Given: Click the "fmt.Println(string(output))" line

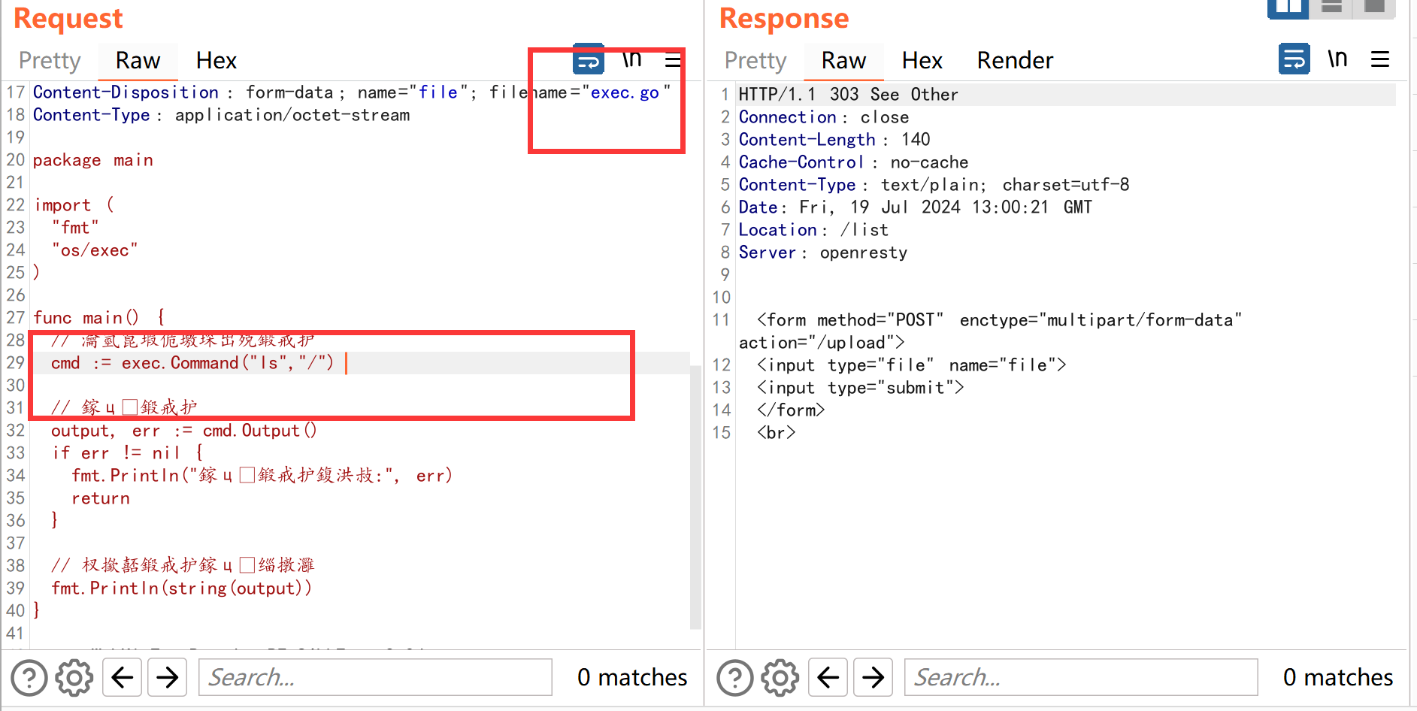Looking at the screenshot, I should click(x=182, y=588).
